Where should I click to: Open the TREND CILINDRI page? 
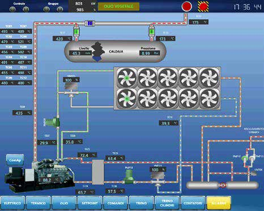coord(167,203)
